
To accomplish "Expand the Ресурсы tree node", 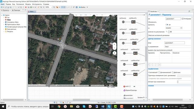I will click(4, 31).
